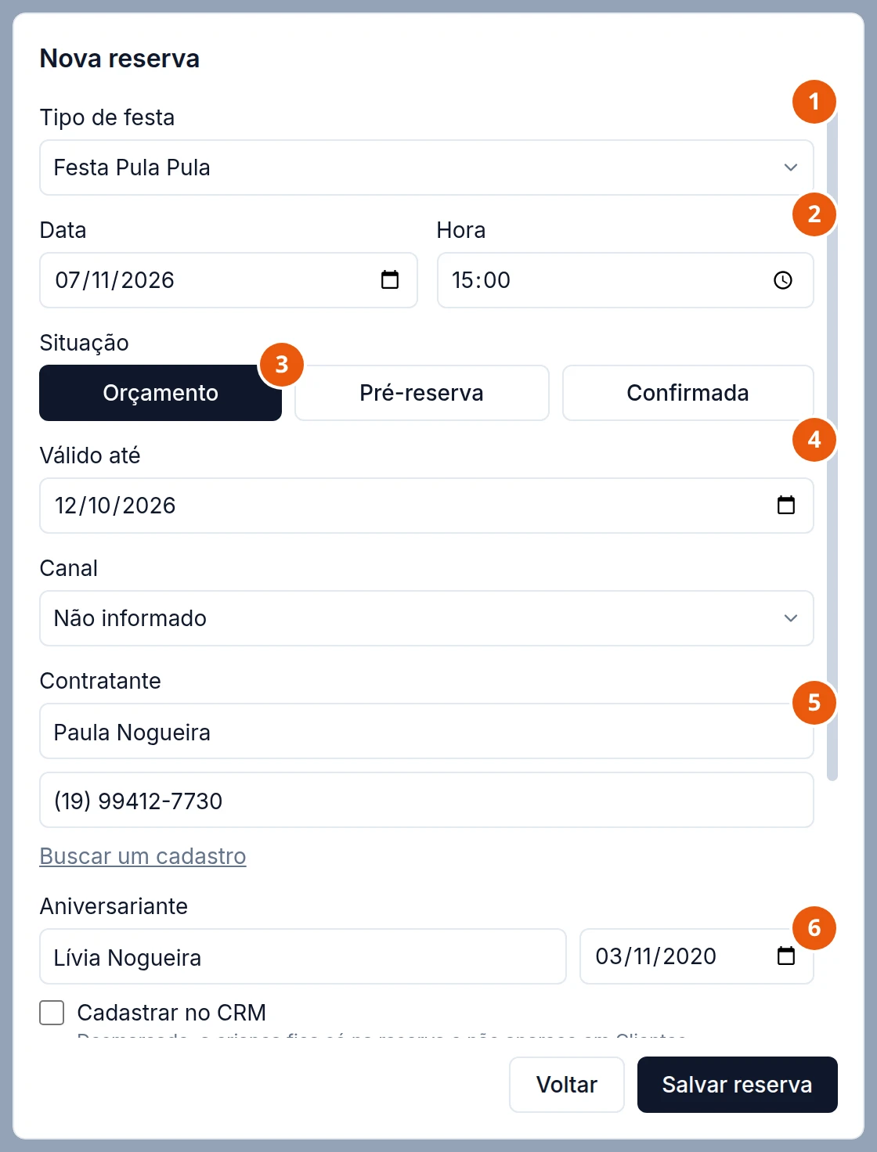
Task: Select the Orçamento situation
Action: tap(161, 393)
